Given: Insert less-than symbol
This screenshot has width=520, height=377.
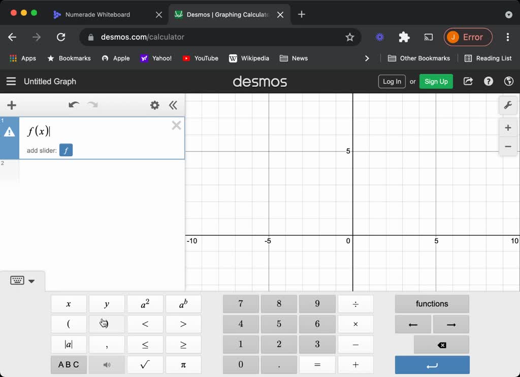Looking at the screenshot, I should click(145, 324).
